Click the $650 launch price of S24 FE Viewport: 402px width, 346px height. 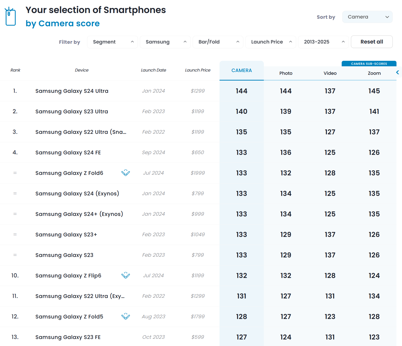click(x=198, y=152)
